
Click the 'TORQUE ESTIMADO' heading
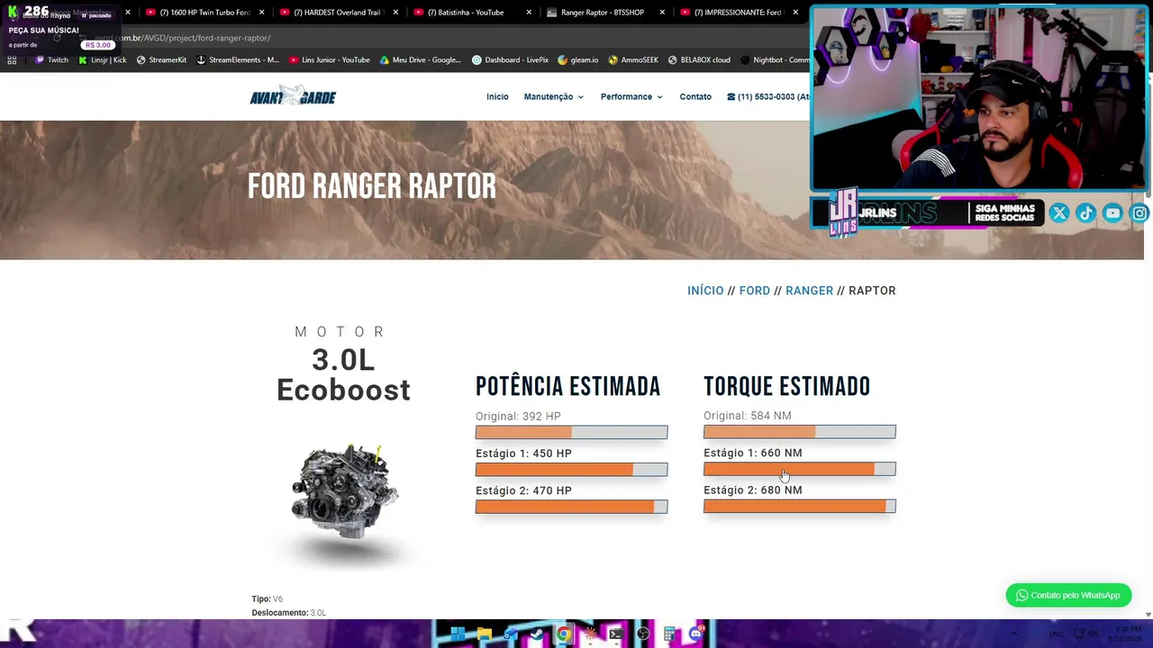(786, 387)
